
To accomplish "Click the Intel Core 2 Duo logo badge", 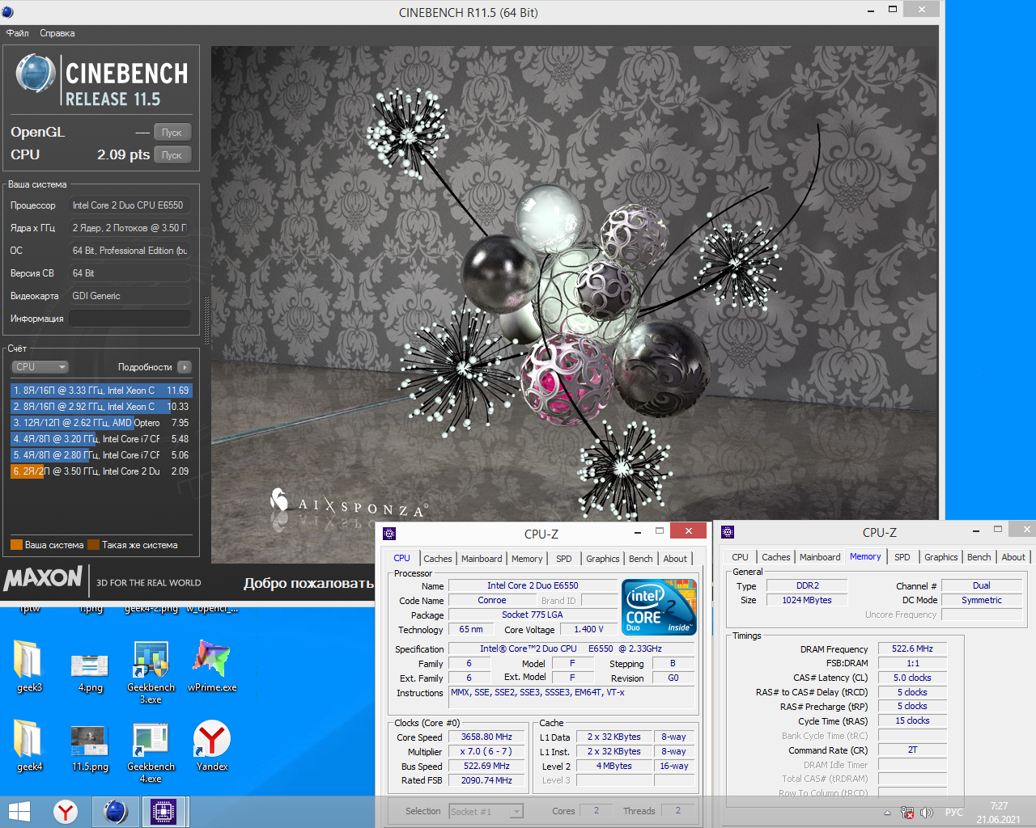I will [659, 607].
